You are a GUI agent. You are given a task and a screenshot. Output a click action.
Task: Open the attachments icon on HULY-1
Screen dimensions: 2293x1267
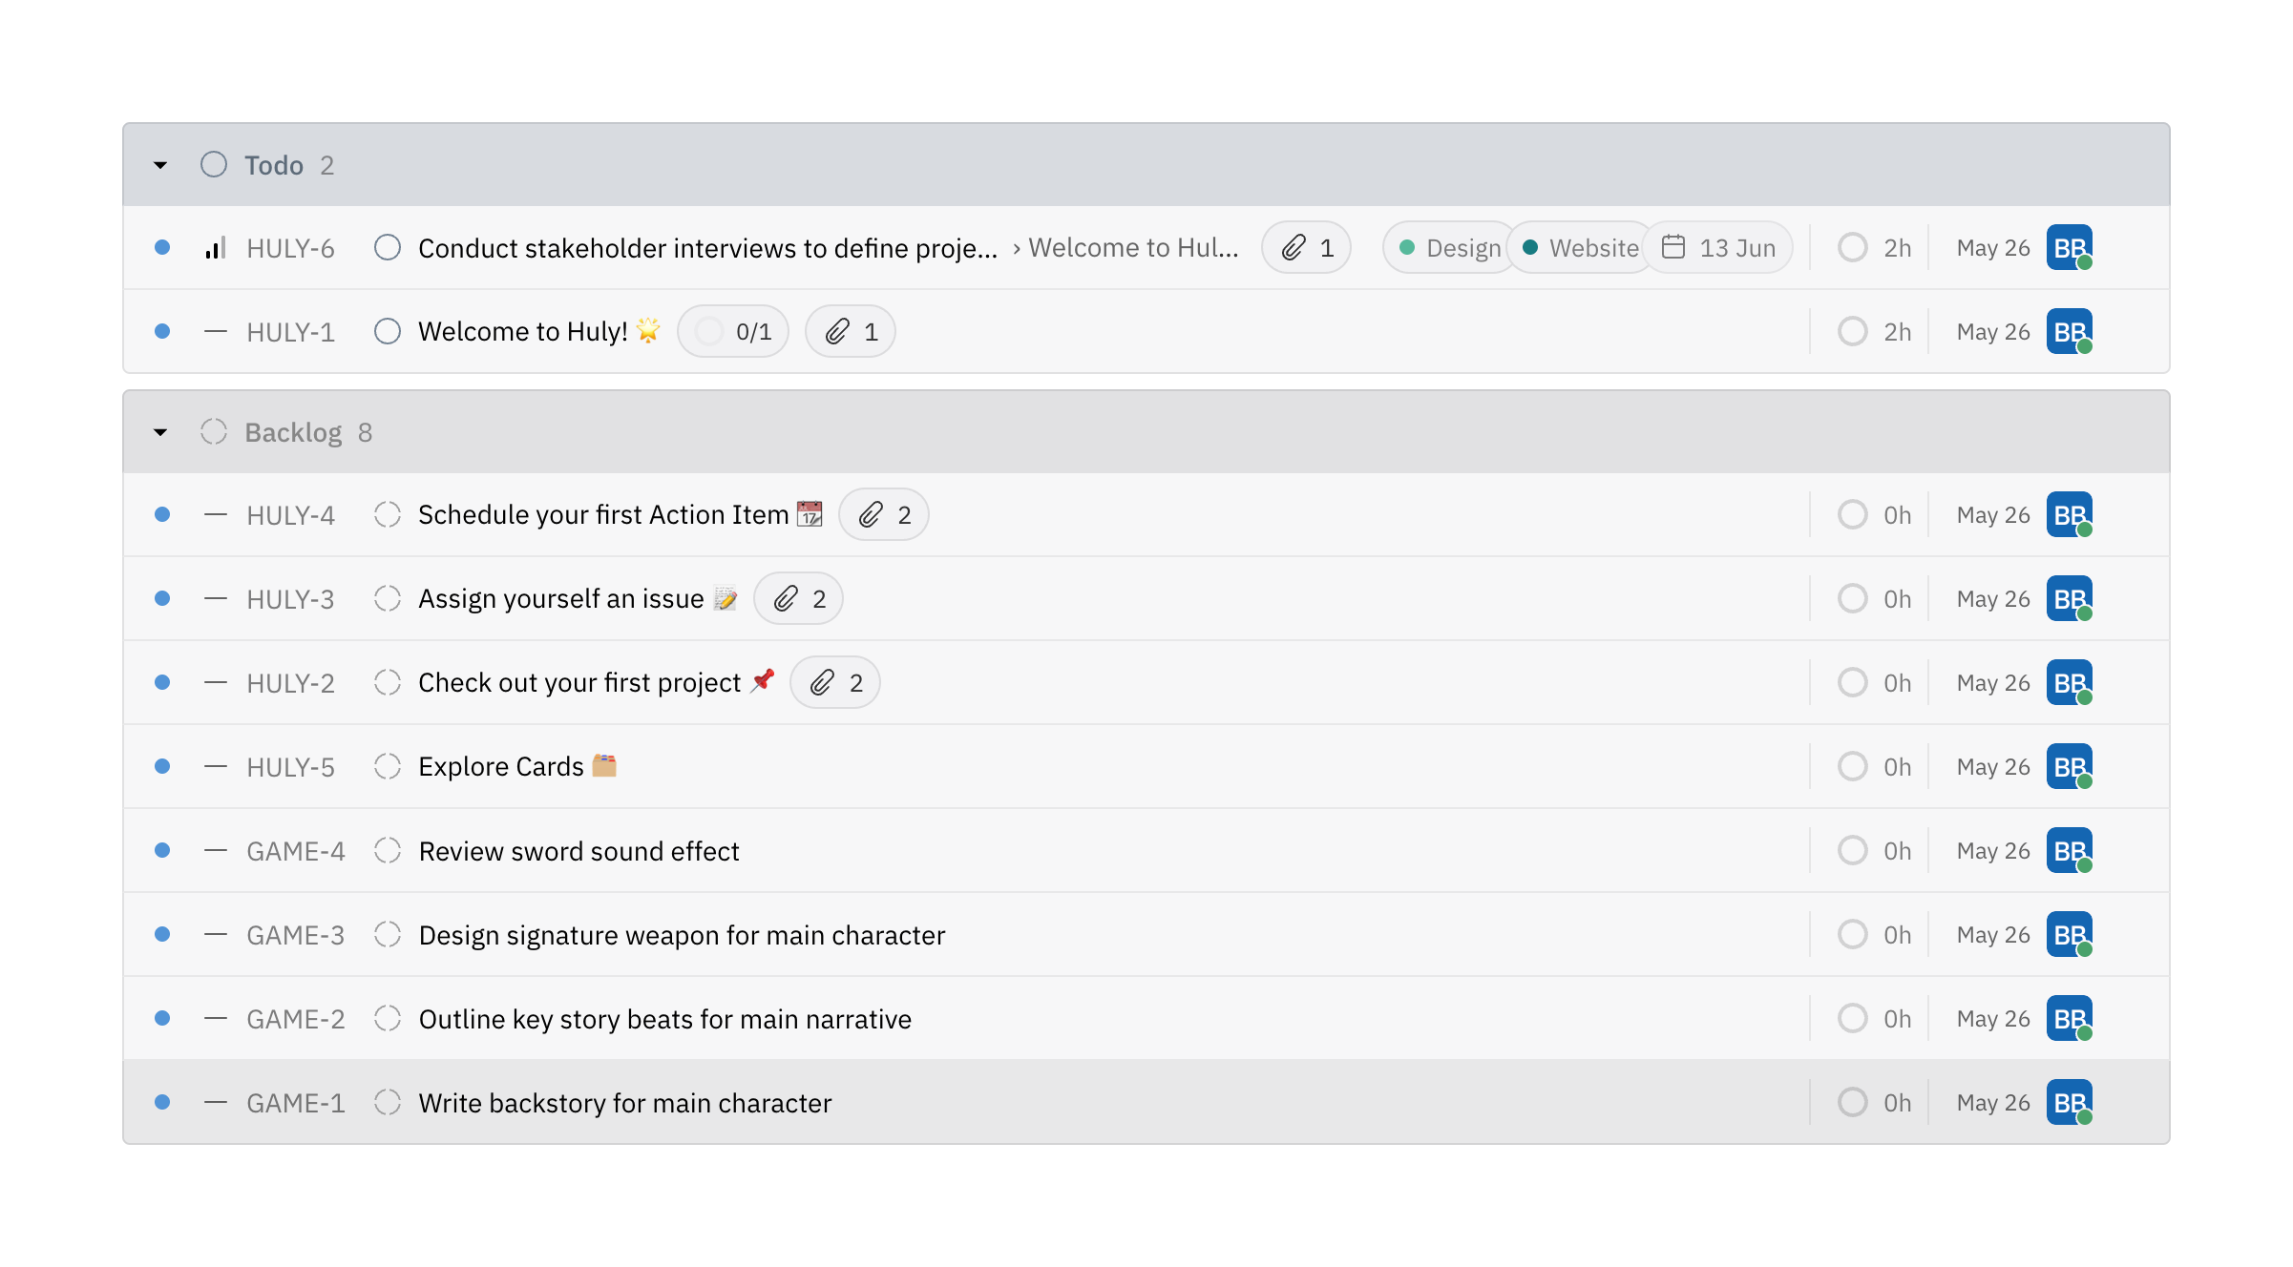coord(849,331)
